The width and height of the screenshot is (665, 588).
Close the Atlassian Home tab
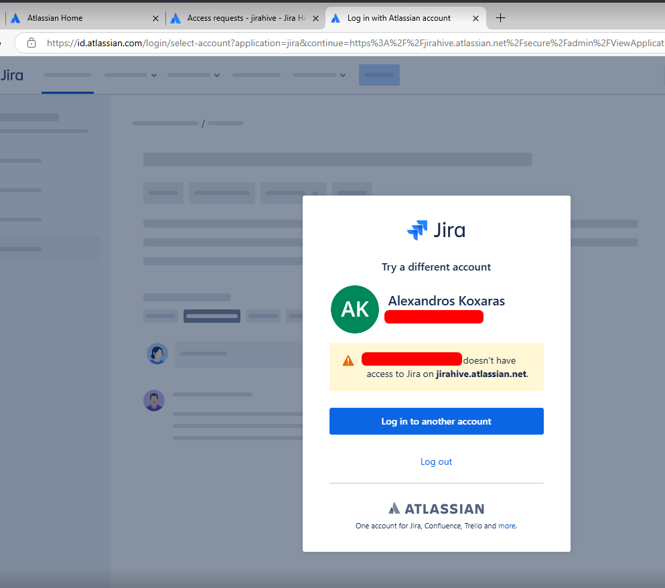[155, 18]
